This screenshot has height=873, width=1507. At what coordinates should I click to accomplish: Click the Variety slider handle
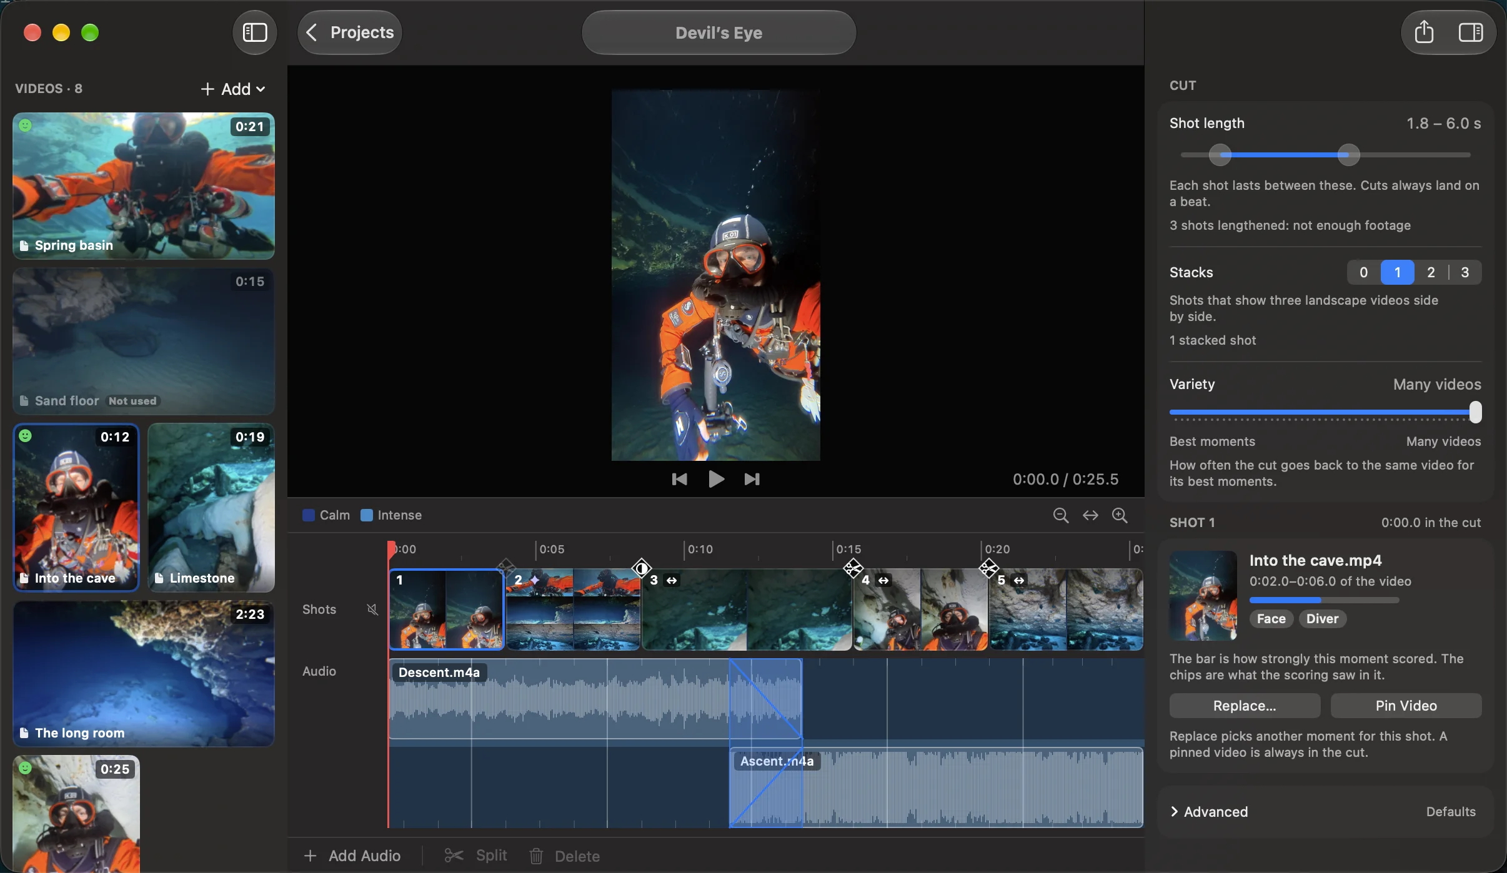[1476, 412]
